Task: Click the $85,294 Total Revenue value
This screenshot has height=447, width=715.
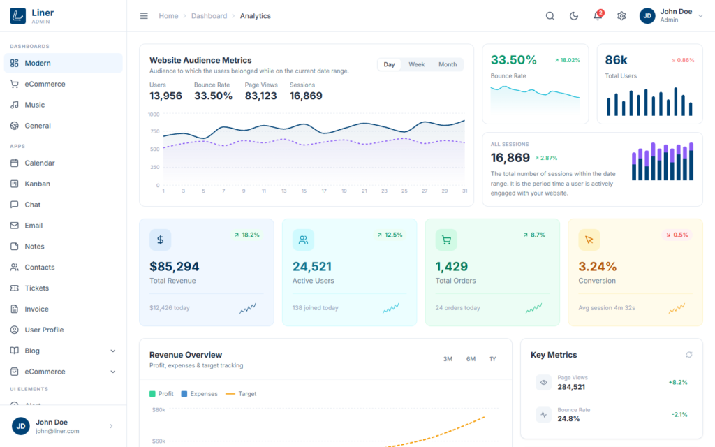Action: point(174,266)
